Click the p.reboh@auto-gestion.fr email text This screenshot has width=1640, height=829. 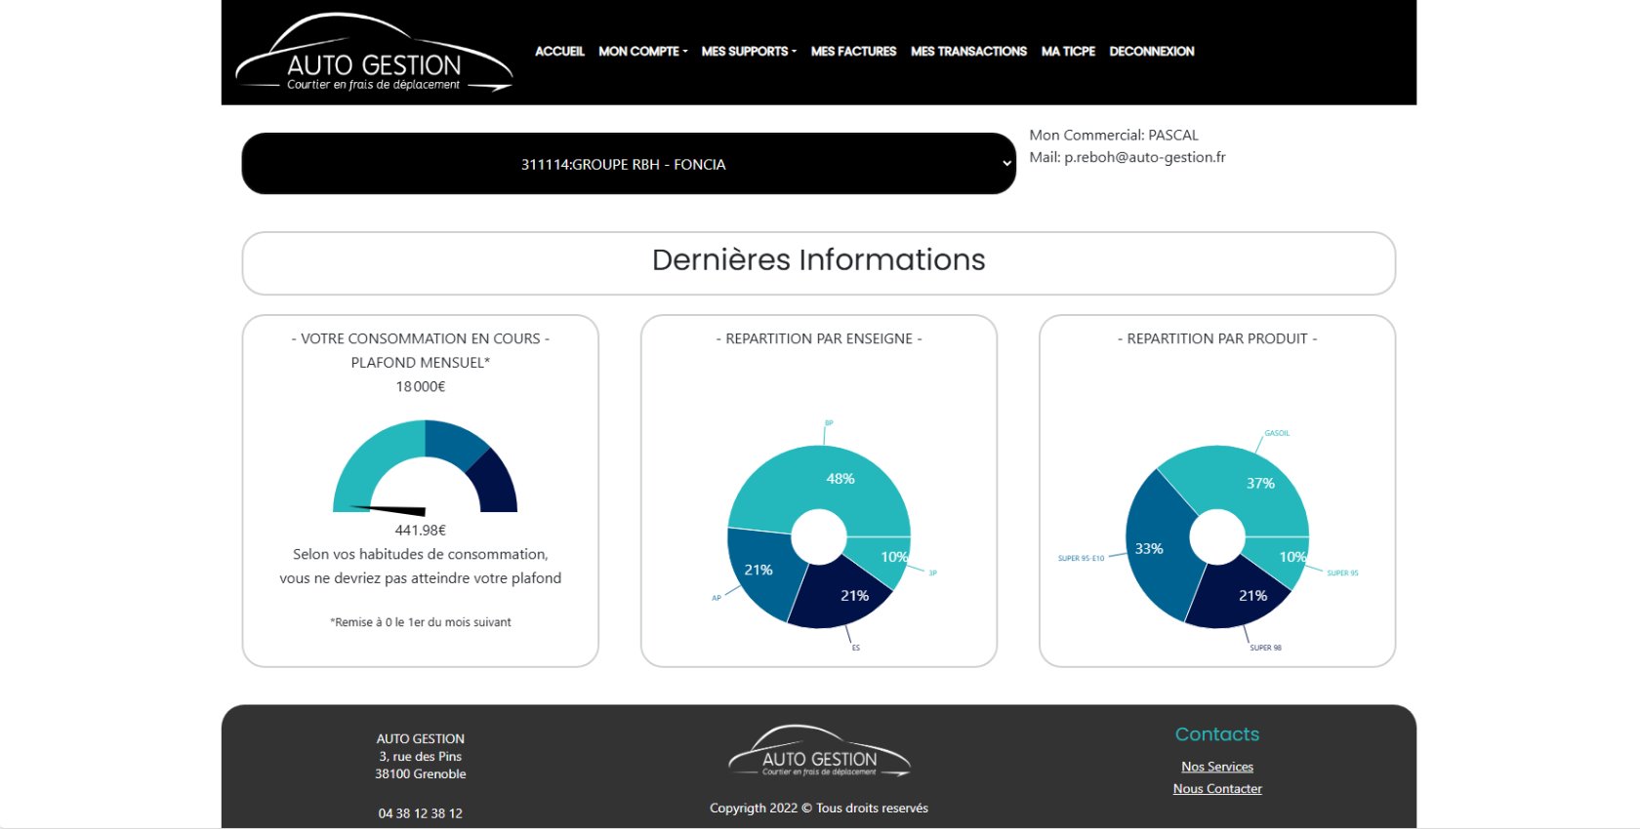click(x=1145, y=157)
